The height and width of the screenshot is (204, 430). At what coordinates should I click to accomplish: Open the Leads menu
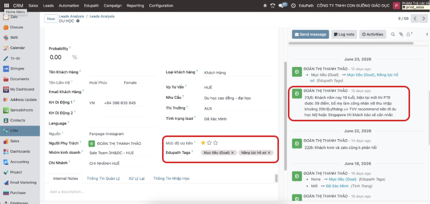tap(49, 5)
